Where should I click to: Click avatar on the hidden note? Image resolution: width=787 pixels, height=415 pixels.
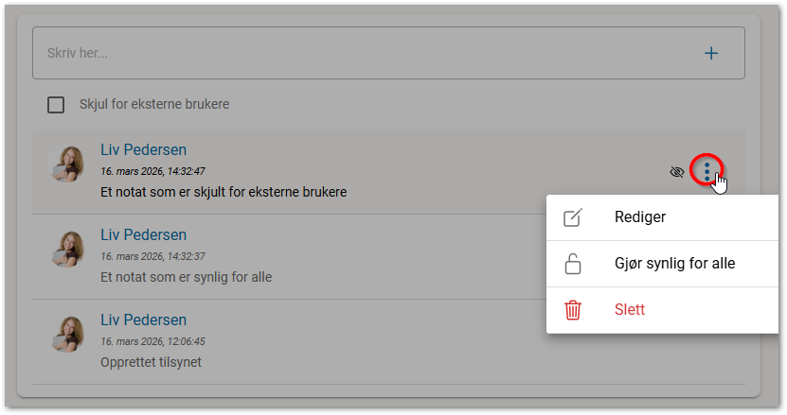pos(68,164)
